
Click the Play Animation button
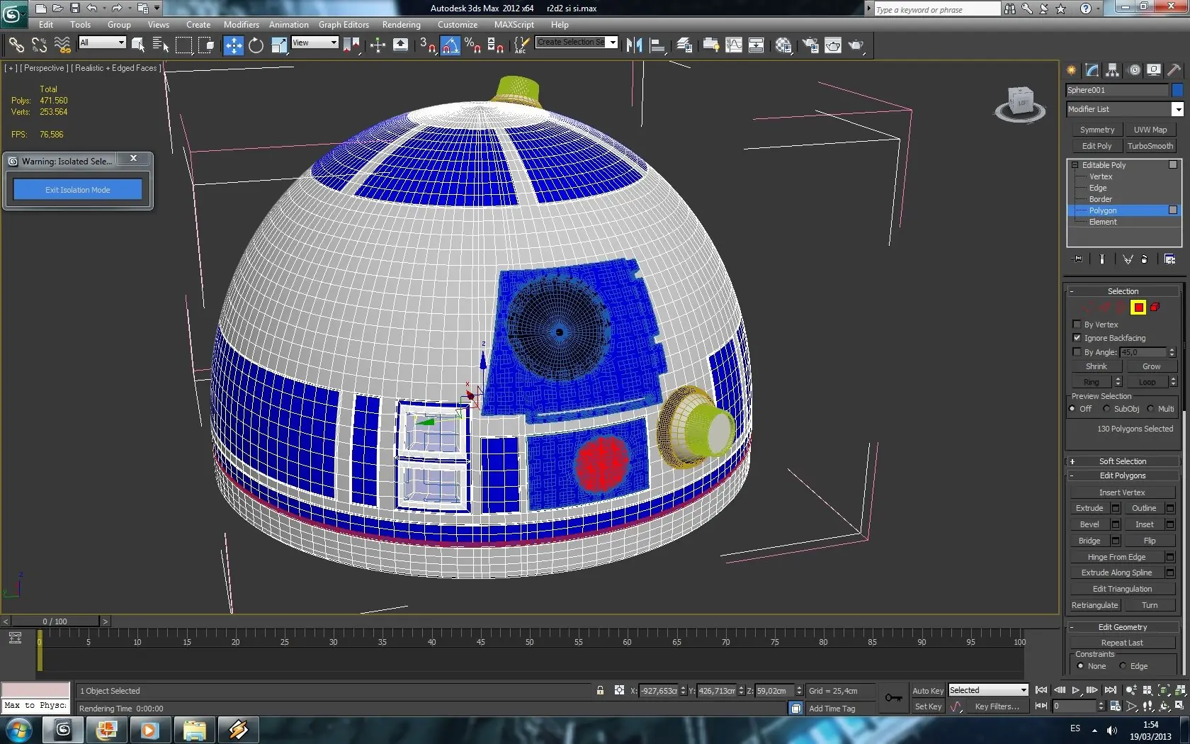(1076, 690)
